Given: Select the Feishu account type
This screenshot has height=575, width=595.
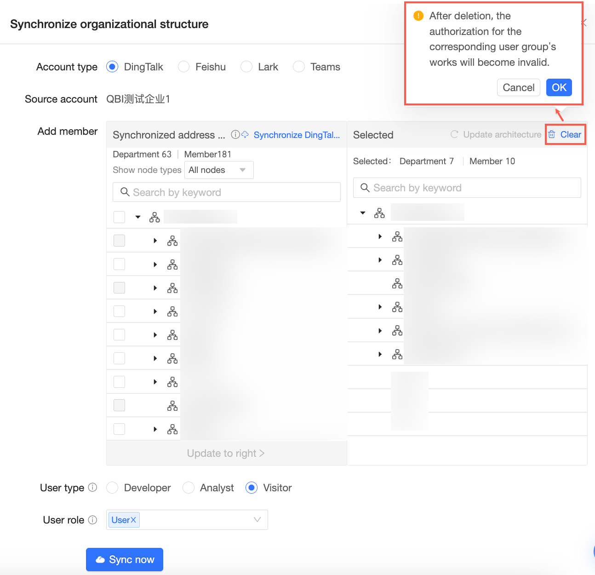Looking at the screenshot, I should click(x=183, y=67).
